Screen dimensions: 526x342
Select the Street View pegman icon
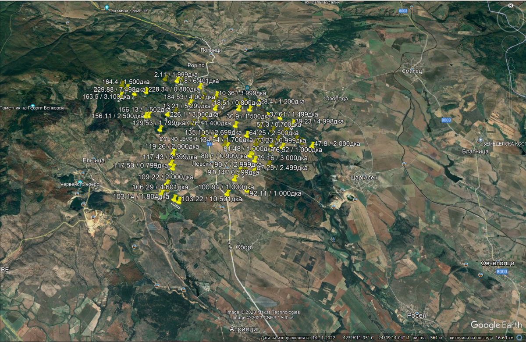[x=512, y=64]
